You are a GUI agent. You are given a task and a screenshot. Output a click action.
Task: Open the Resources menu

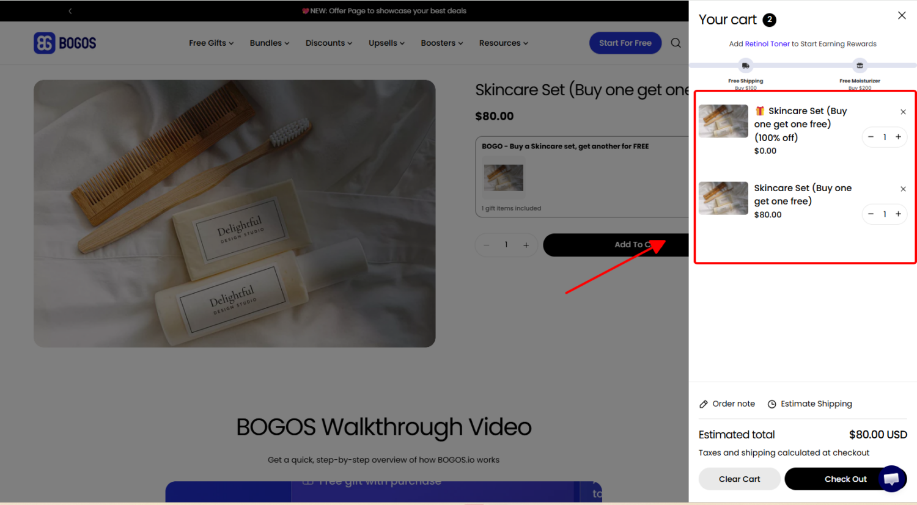coord(503,43)
